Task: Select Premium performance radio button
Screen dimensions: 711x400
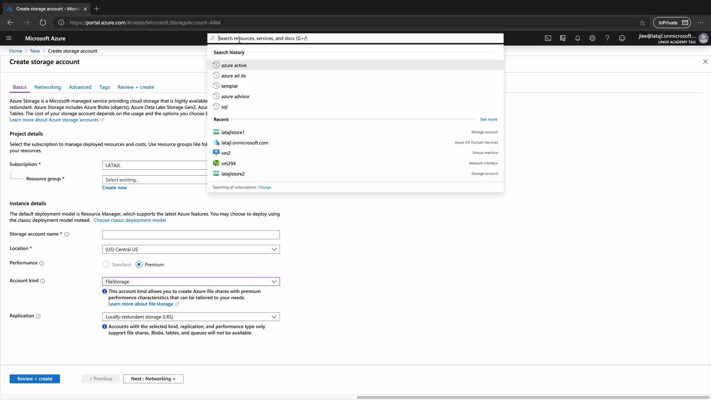Action: tap(139, 264)
